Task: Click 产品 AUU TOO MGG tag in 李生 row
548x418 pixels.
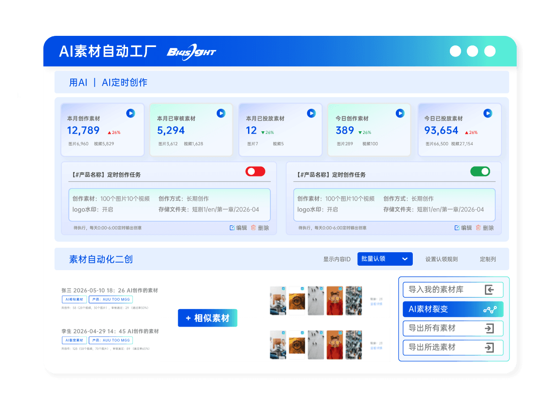Action: point(111,340)
